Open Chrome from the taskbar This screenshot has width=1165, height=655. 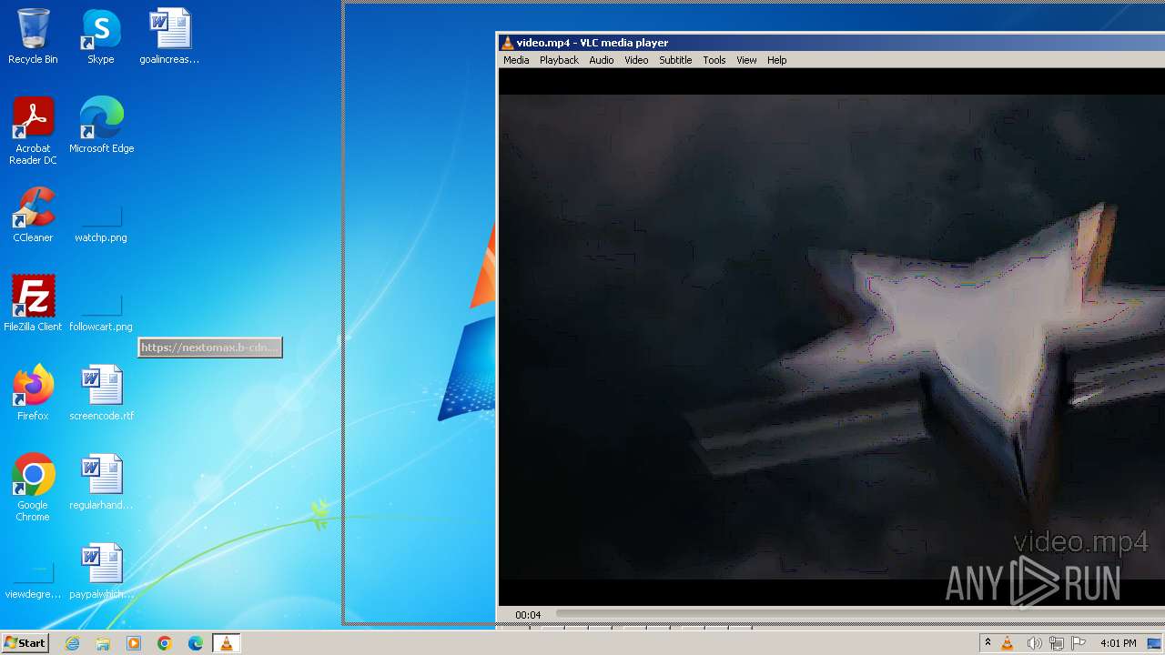165,643
